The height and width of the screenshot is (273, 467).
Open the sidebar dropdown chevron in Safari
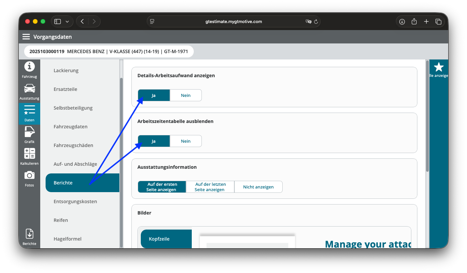click(x=67, y=21)
